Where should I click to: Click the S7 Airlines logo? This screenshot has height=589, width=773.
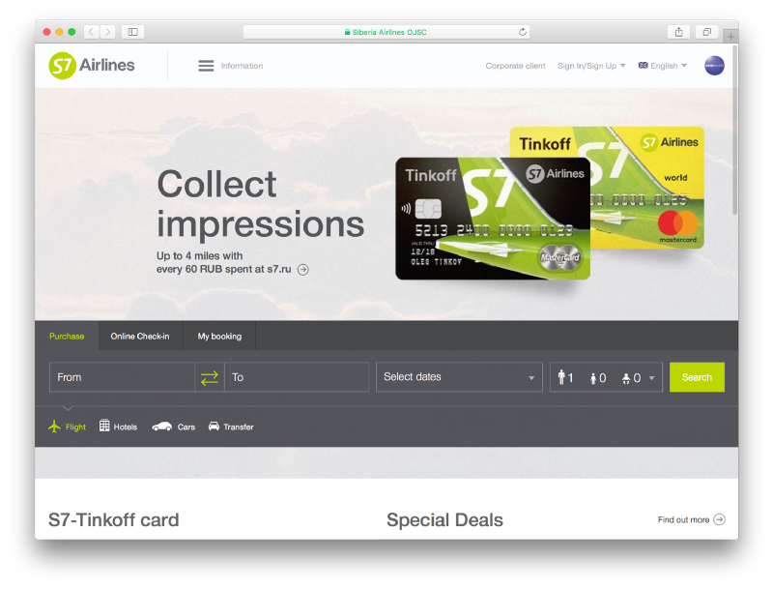[x=92, y=65]
